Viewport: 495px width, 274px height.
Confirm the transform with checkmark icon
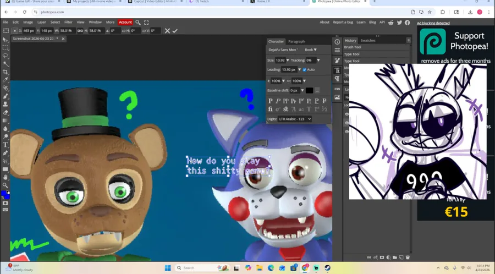pyautogui.click(x=175, y=31)
